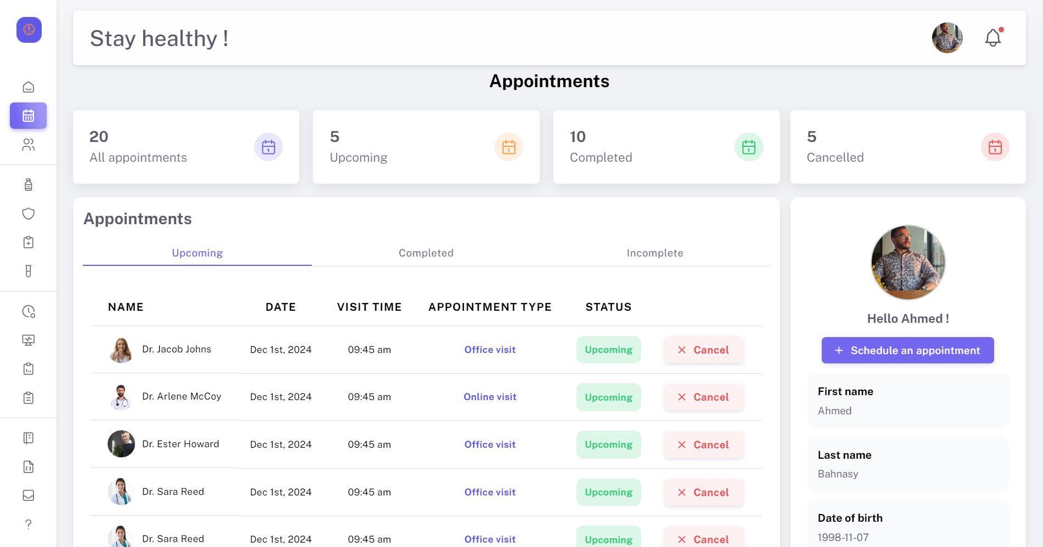Open the inbox tray sidebar icon
Image resolution: width=1043 pixels, height=547 pixels.
coord(29,495)
